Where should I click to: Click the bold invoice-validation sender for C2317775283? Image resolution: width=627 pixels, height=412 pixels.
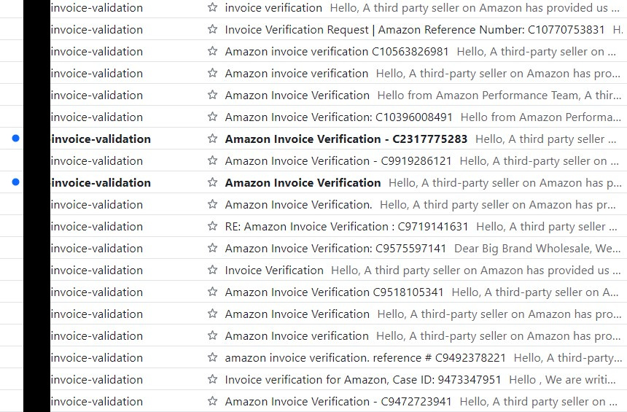point(101,139)
